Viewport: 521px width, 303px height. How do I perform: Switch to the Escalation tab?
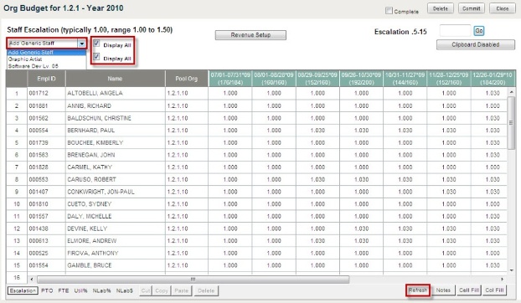(x=23, y=290)
